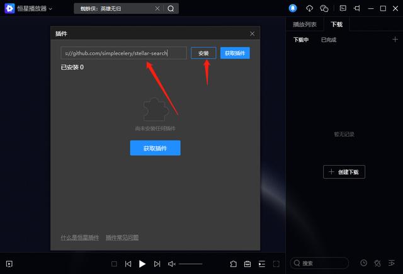This screenshot has height=274, width=403.
Task: Open the 什么是恒星插件 link
Action: 80,237
